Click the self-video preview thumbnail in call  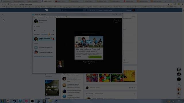[x=60, y=64]
